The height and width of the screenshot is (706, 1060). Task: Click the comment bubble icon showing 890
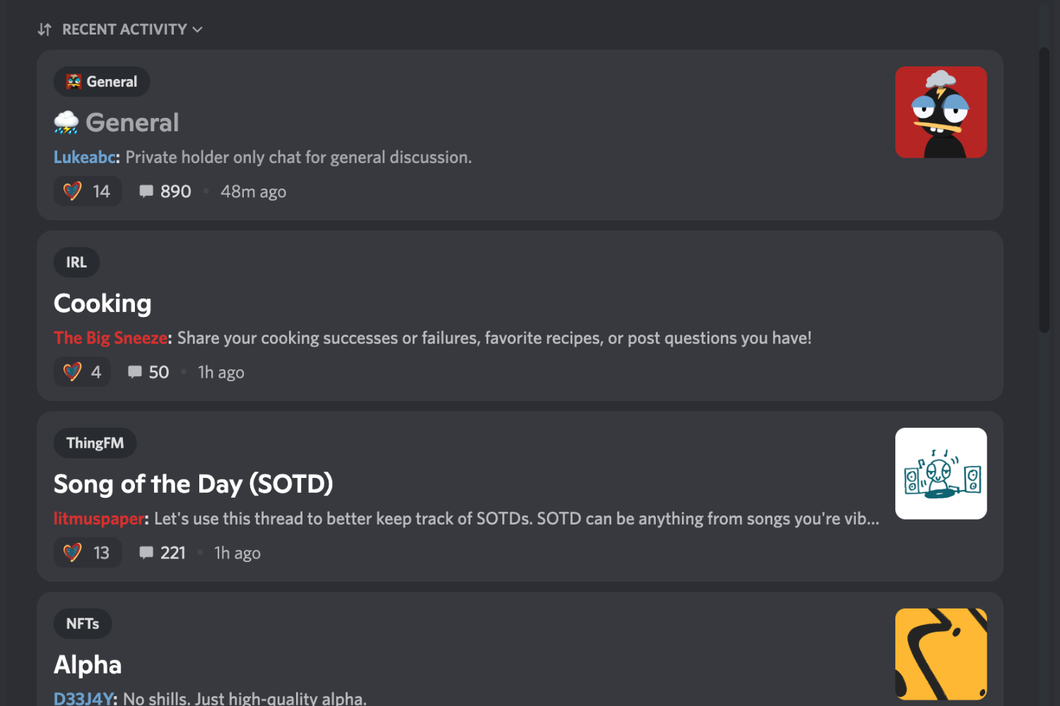146,191
